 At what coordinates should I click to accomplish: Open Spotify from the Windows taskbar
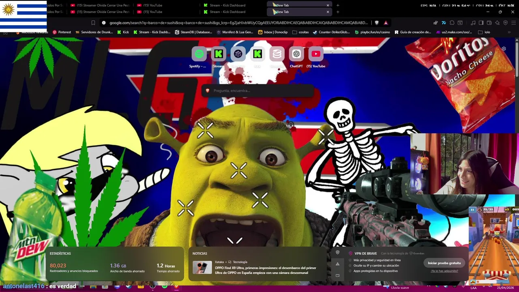pyautogui.click(x=165, y=287)
